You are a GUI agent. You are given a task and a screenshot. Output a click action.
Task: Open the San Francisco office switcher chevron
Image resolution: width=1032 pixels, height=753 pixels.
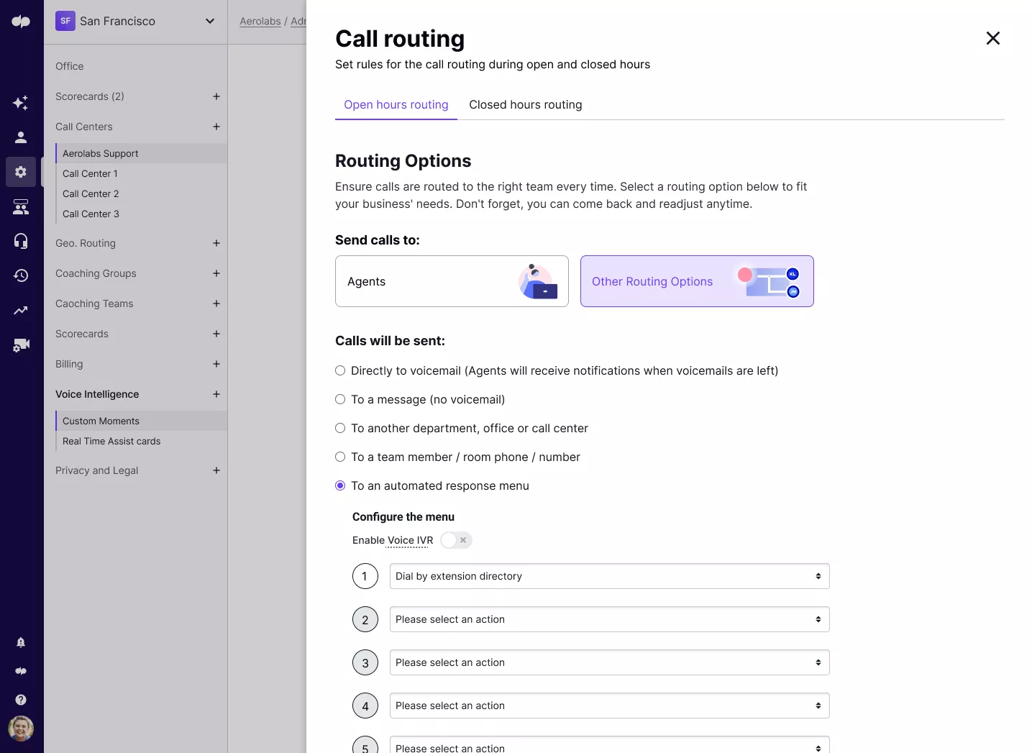coord(209,21)
